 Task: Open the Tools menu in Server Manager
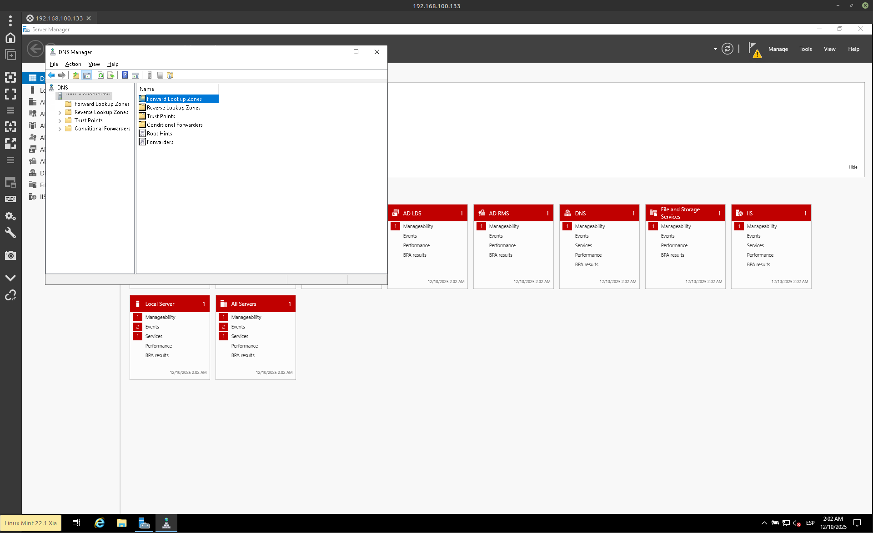(805, 49)
